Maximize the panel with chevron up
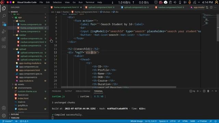 (212, 91)
